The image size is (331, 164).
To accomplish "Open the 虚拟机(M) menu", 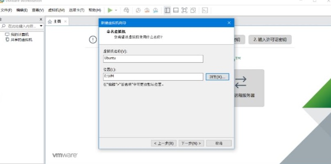I will (57, 10).
